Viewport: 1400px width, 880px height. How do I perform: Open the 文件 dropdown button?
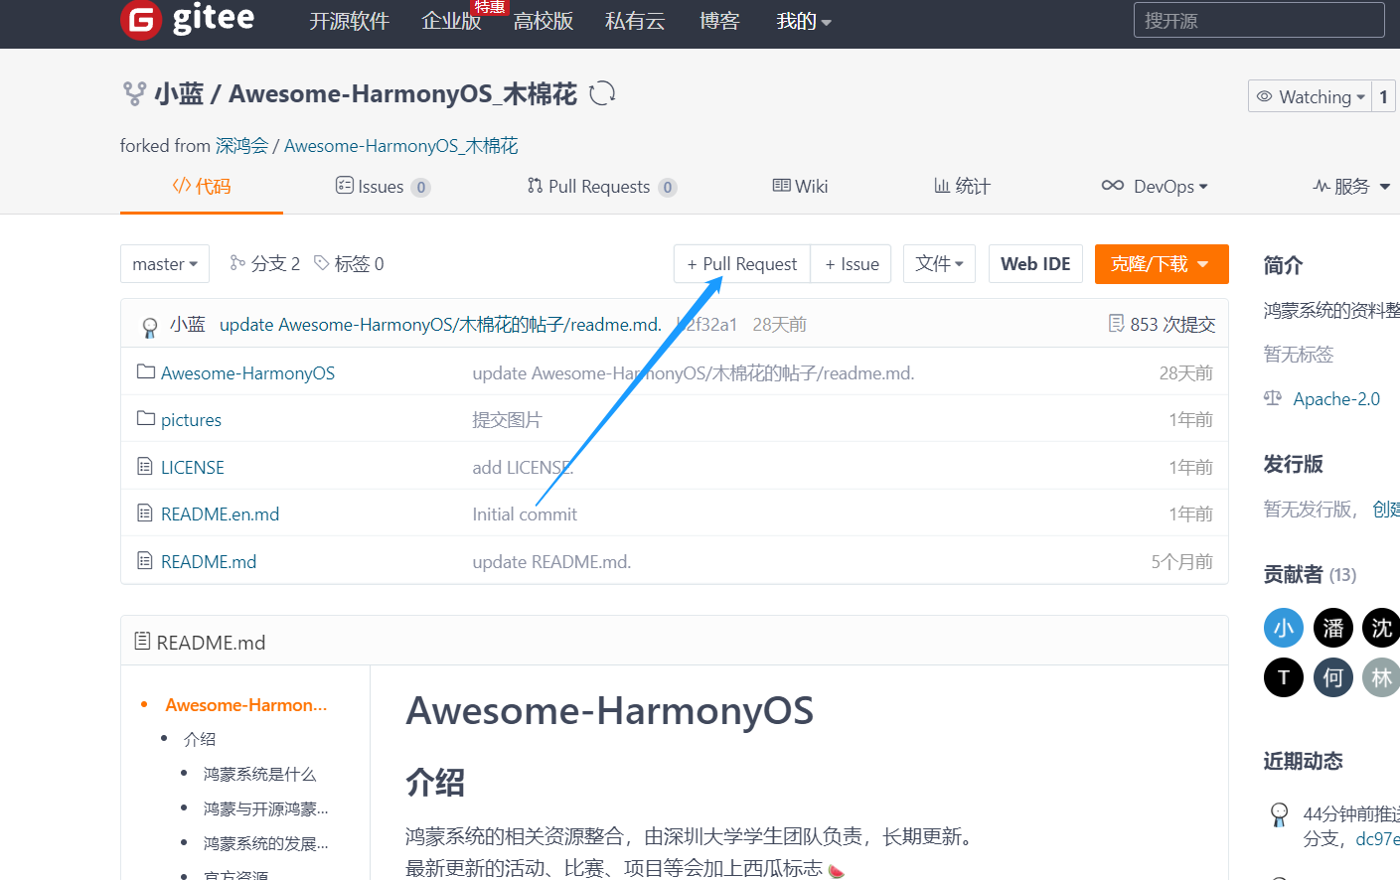click(x=939, y=263)
